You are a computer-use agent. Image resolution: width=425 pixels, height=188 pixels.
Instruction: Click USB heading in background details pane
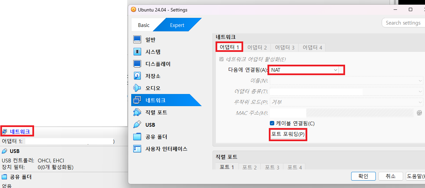15,151
